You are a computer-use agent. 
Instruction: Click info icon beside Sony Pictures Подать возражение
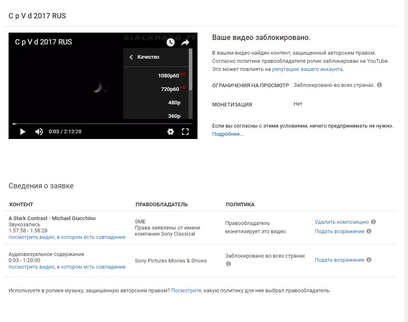point(369,260)
